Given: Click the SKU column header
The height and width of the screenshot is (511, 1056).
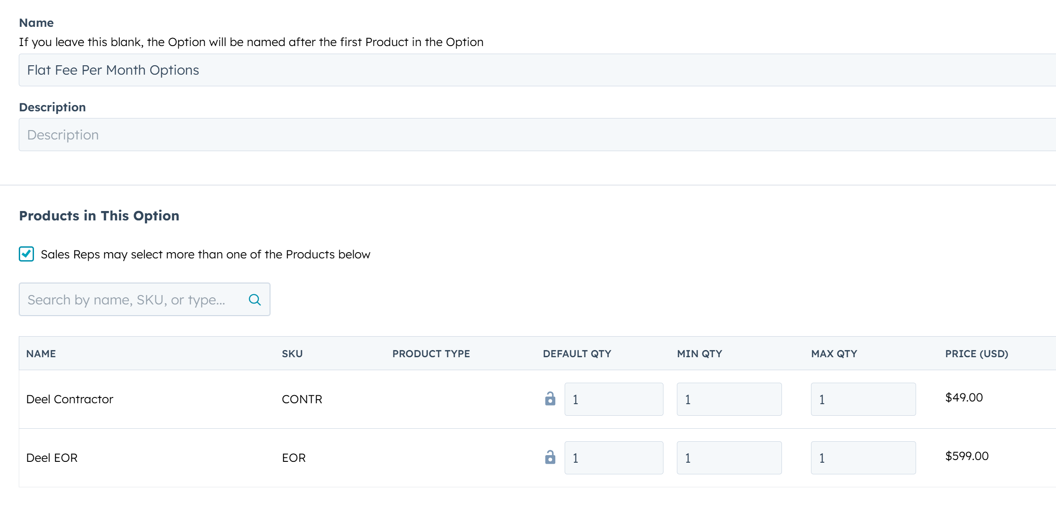Looking at the screenshot, I should 292,353.
